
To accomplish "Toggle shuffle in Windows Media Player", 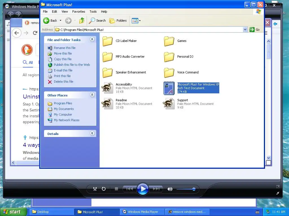I will click(95, 189).
